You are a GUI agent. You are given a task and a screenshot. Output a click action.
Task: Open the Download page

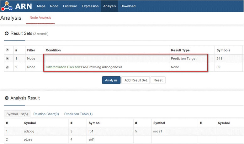(x=128, y=6)
